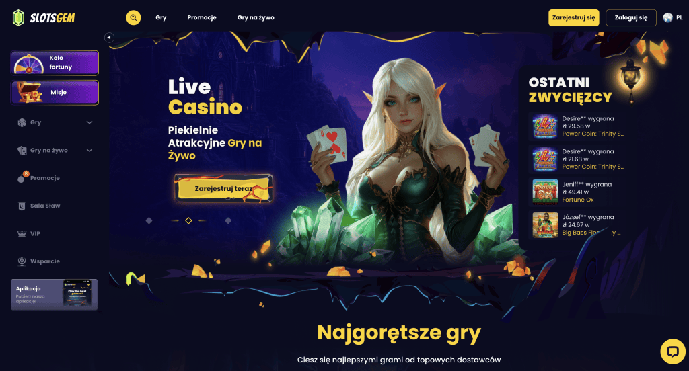Image resolution: width=689 pixels, height=371 pixels.
Task: Open VIP crown icon in sidebar
Action: (22, 234)
